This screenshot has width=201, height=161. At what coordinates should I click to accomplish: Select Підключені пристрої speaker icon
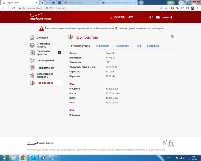32,53
